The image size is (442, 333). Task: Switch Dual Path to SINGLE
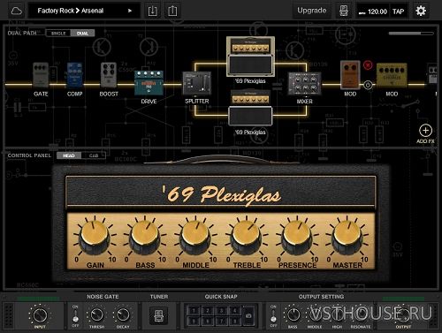click(58, 34)
